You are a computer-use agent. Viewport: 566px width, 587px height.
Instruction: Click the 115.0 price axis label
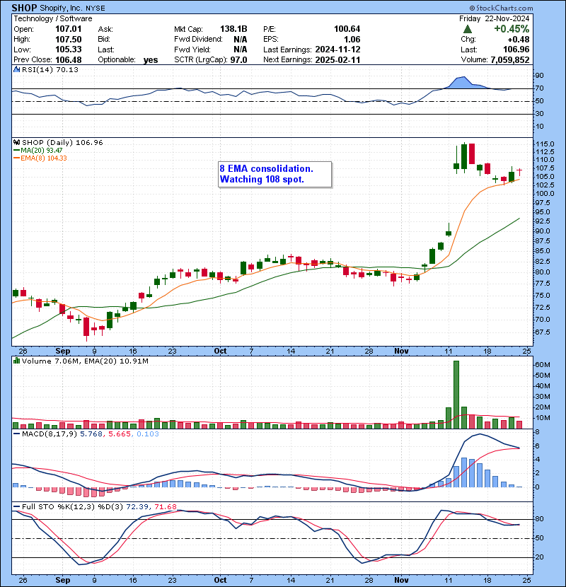(545, 144)
